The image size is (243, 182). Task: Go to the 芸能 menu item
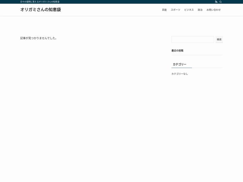click(164, 10)
